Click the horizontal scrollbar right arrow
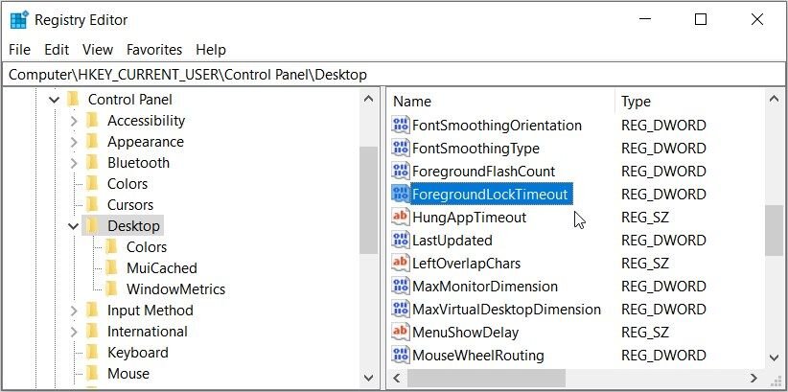 (753, 378)
